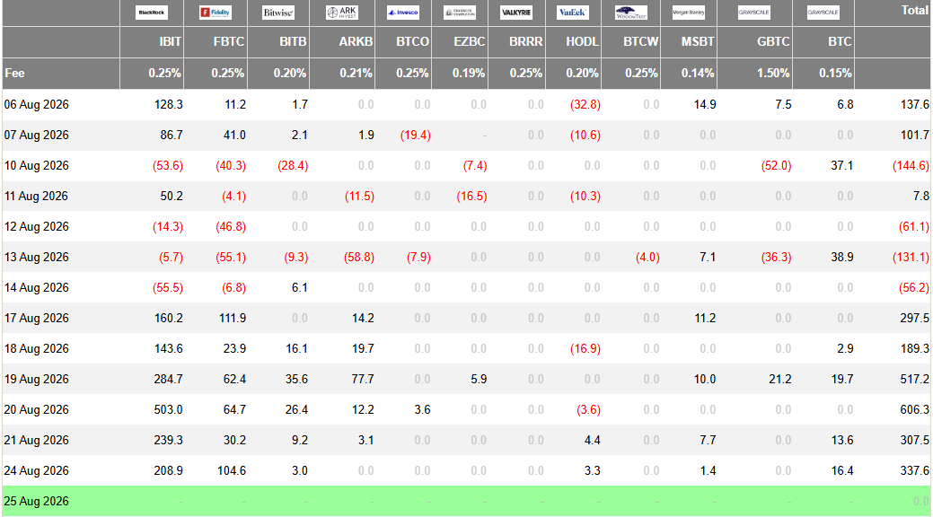The image size is (933, 517).
Task: Click the ARK Invest logo icon
Action: [x=342, y=13]
